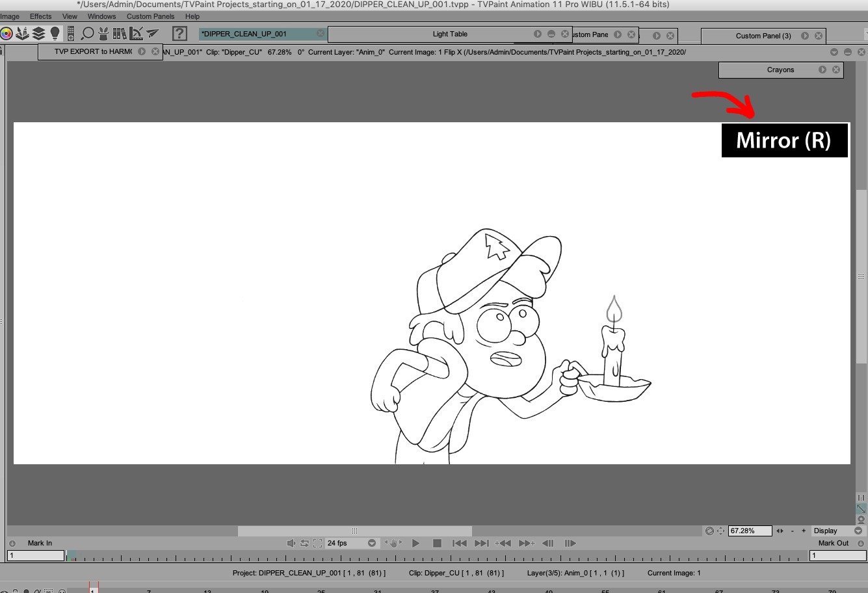Click the zoom in plus button
Image resolution: width=868 pixels, height=593 pixels.
click(x=804, y=531)
